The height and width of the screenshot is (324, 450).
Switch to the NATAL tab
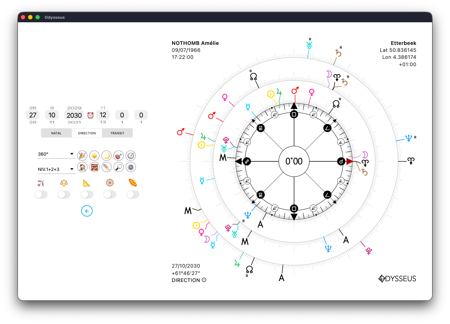click(x=56, y=133)
